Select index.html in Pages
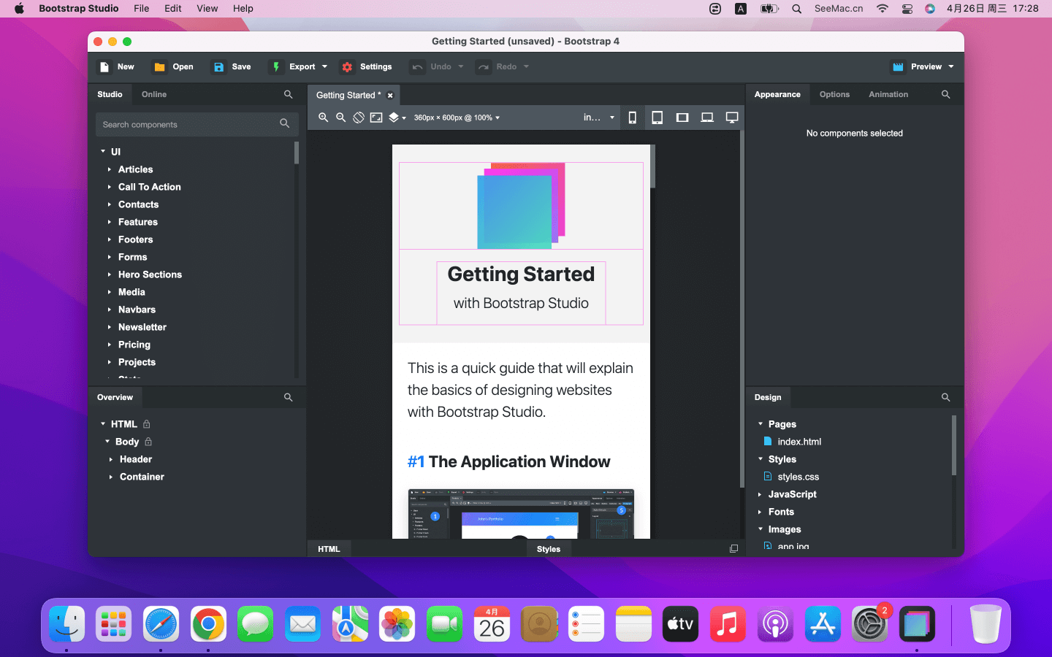This screenshot has height=657, width=1052. (x=799, y=442)
